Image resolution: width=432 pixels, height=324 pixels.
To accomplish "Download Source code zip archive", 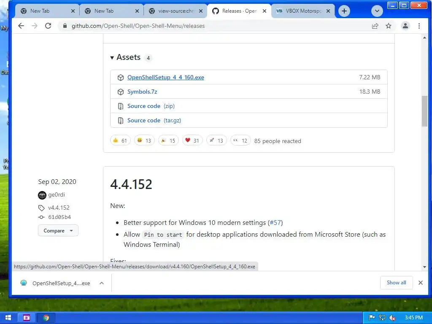I will [x=151, y=106].
